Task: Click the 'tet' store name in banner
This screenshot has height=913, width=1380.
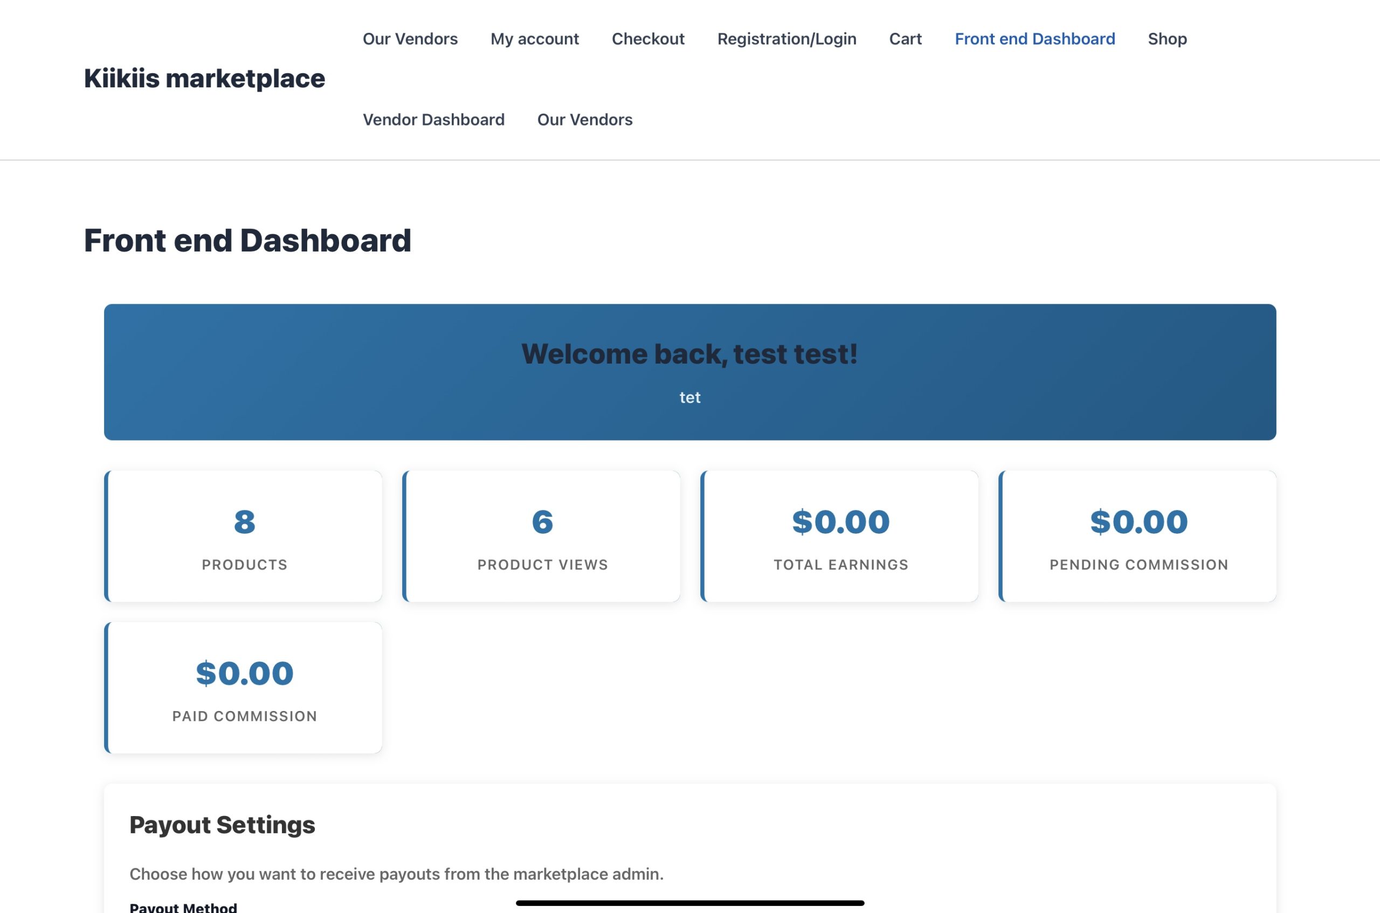Action: (689, 398)
